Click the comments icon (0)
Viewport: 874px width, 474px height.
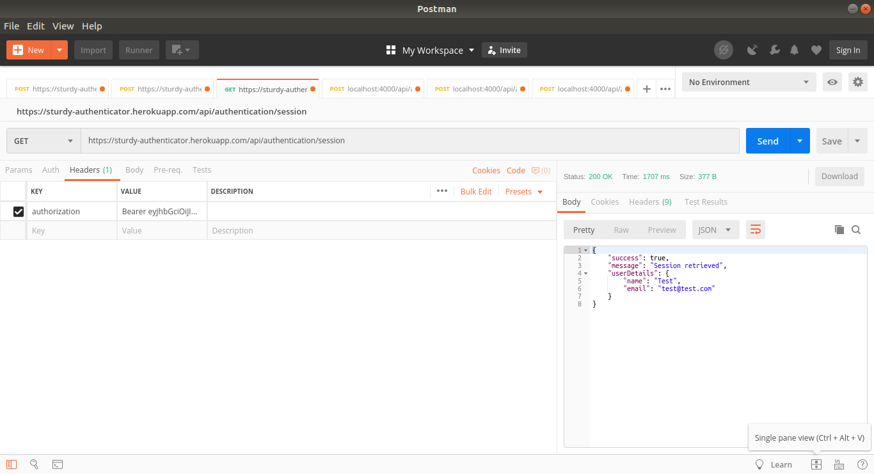pyautogui.click(x=541, y=170)
